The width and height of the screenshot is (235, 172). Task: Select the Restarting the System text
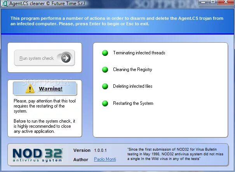pos(133,103)
